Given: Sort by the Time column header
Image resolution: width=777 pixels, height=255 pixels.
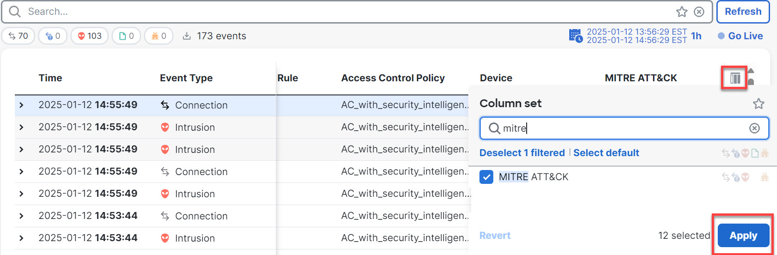Looking at the screenshot, I should 50,78.
